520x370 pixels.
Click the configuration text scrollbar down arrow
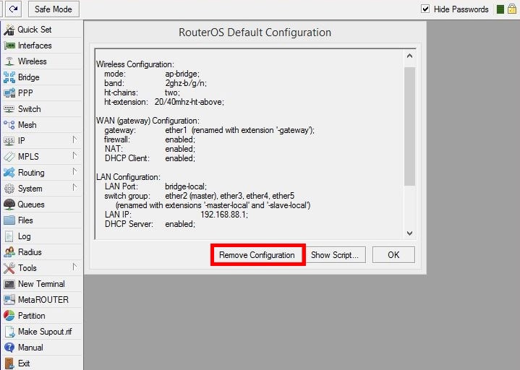coord(409,233)
